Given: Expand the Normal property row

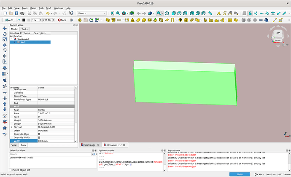Looking at the screenshot, I should [12, 127].
